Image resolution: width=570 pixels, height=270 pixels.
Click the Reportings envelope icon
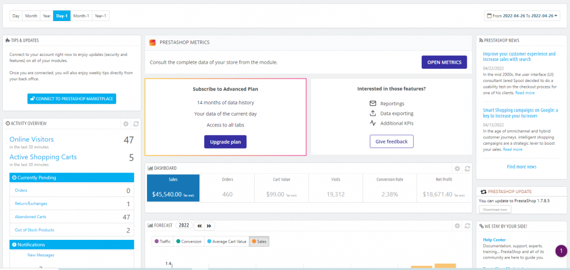(x=373, y=104)
